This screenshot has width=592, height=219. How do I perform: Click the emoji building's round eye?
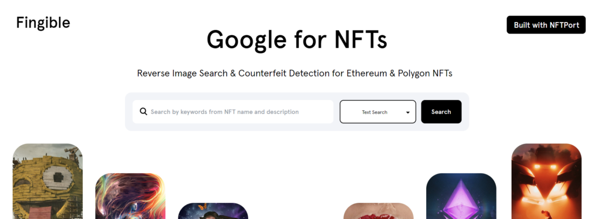[57, 177]
